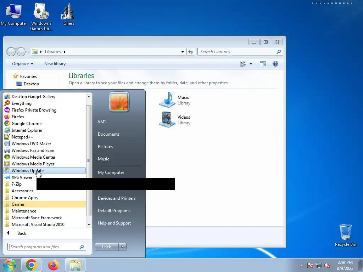The height and width of the screenshot is (272, 363).
Task: Open Firefox Private Browsing entry
Action: pyautogui.click(x=44, y=110)
